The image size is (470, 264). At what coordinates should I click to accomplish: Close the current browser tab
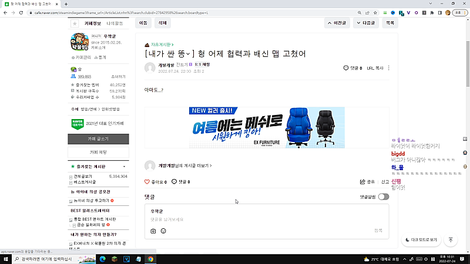click(56, 4)
